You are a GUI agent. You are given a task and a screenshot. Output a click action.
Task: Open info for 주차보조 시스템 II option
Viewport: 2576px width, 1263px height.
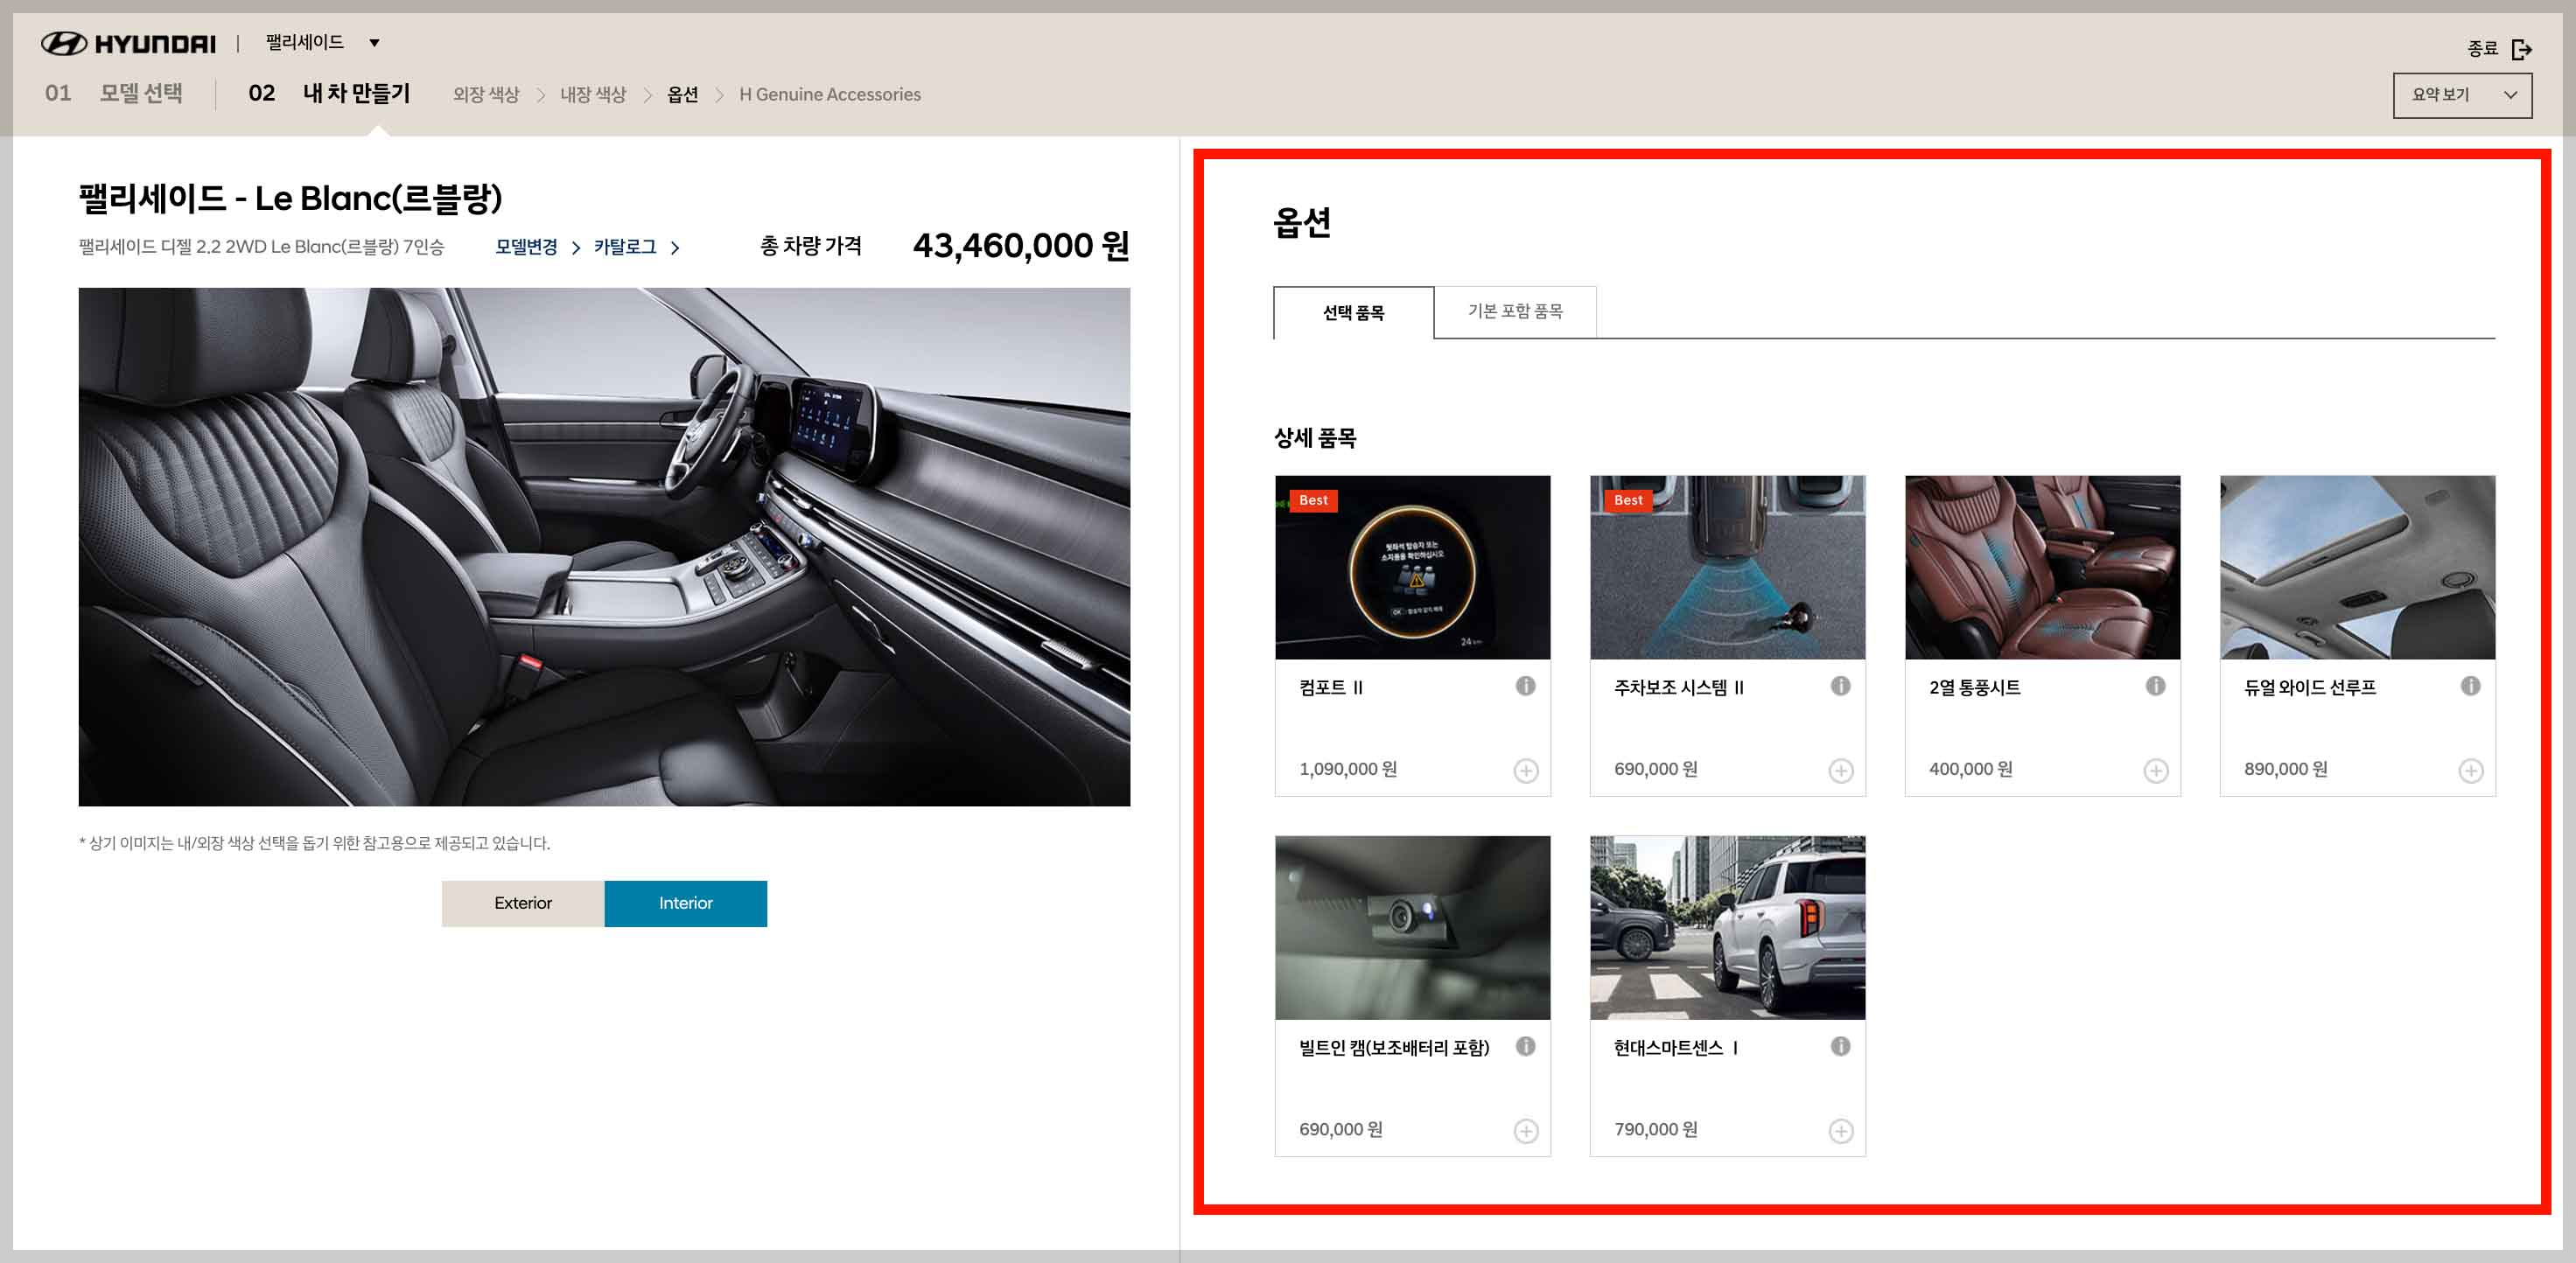point(1840,686)
